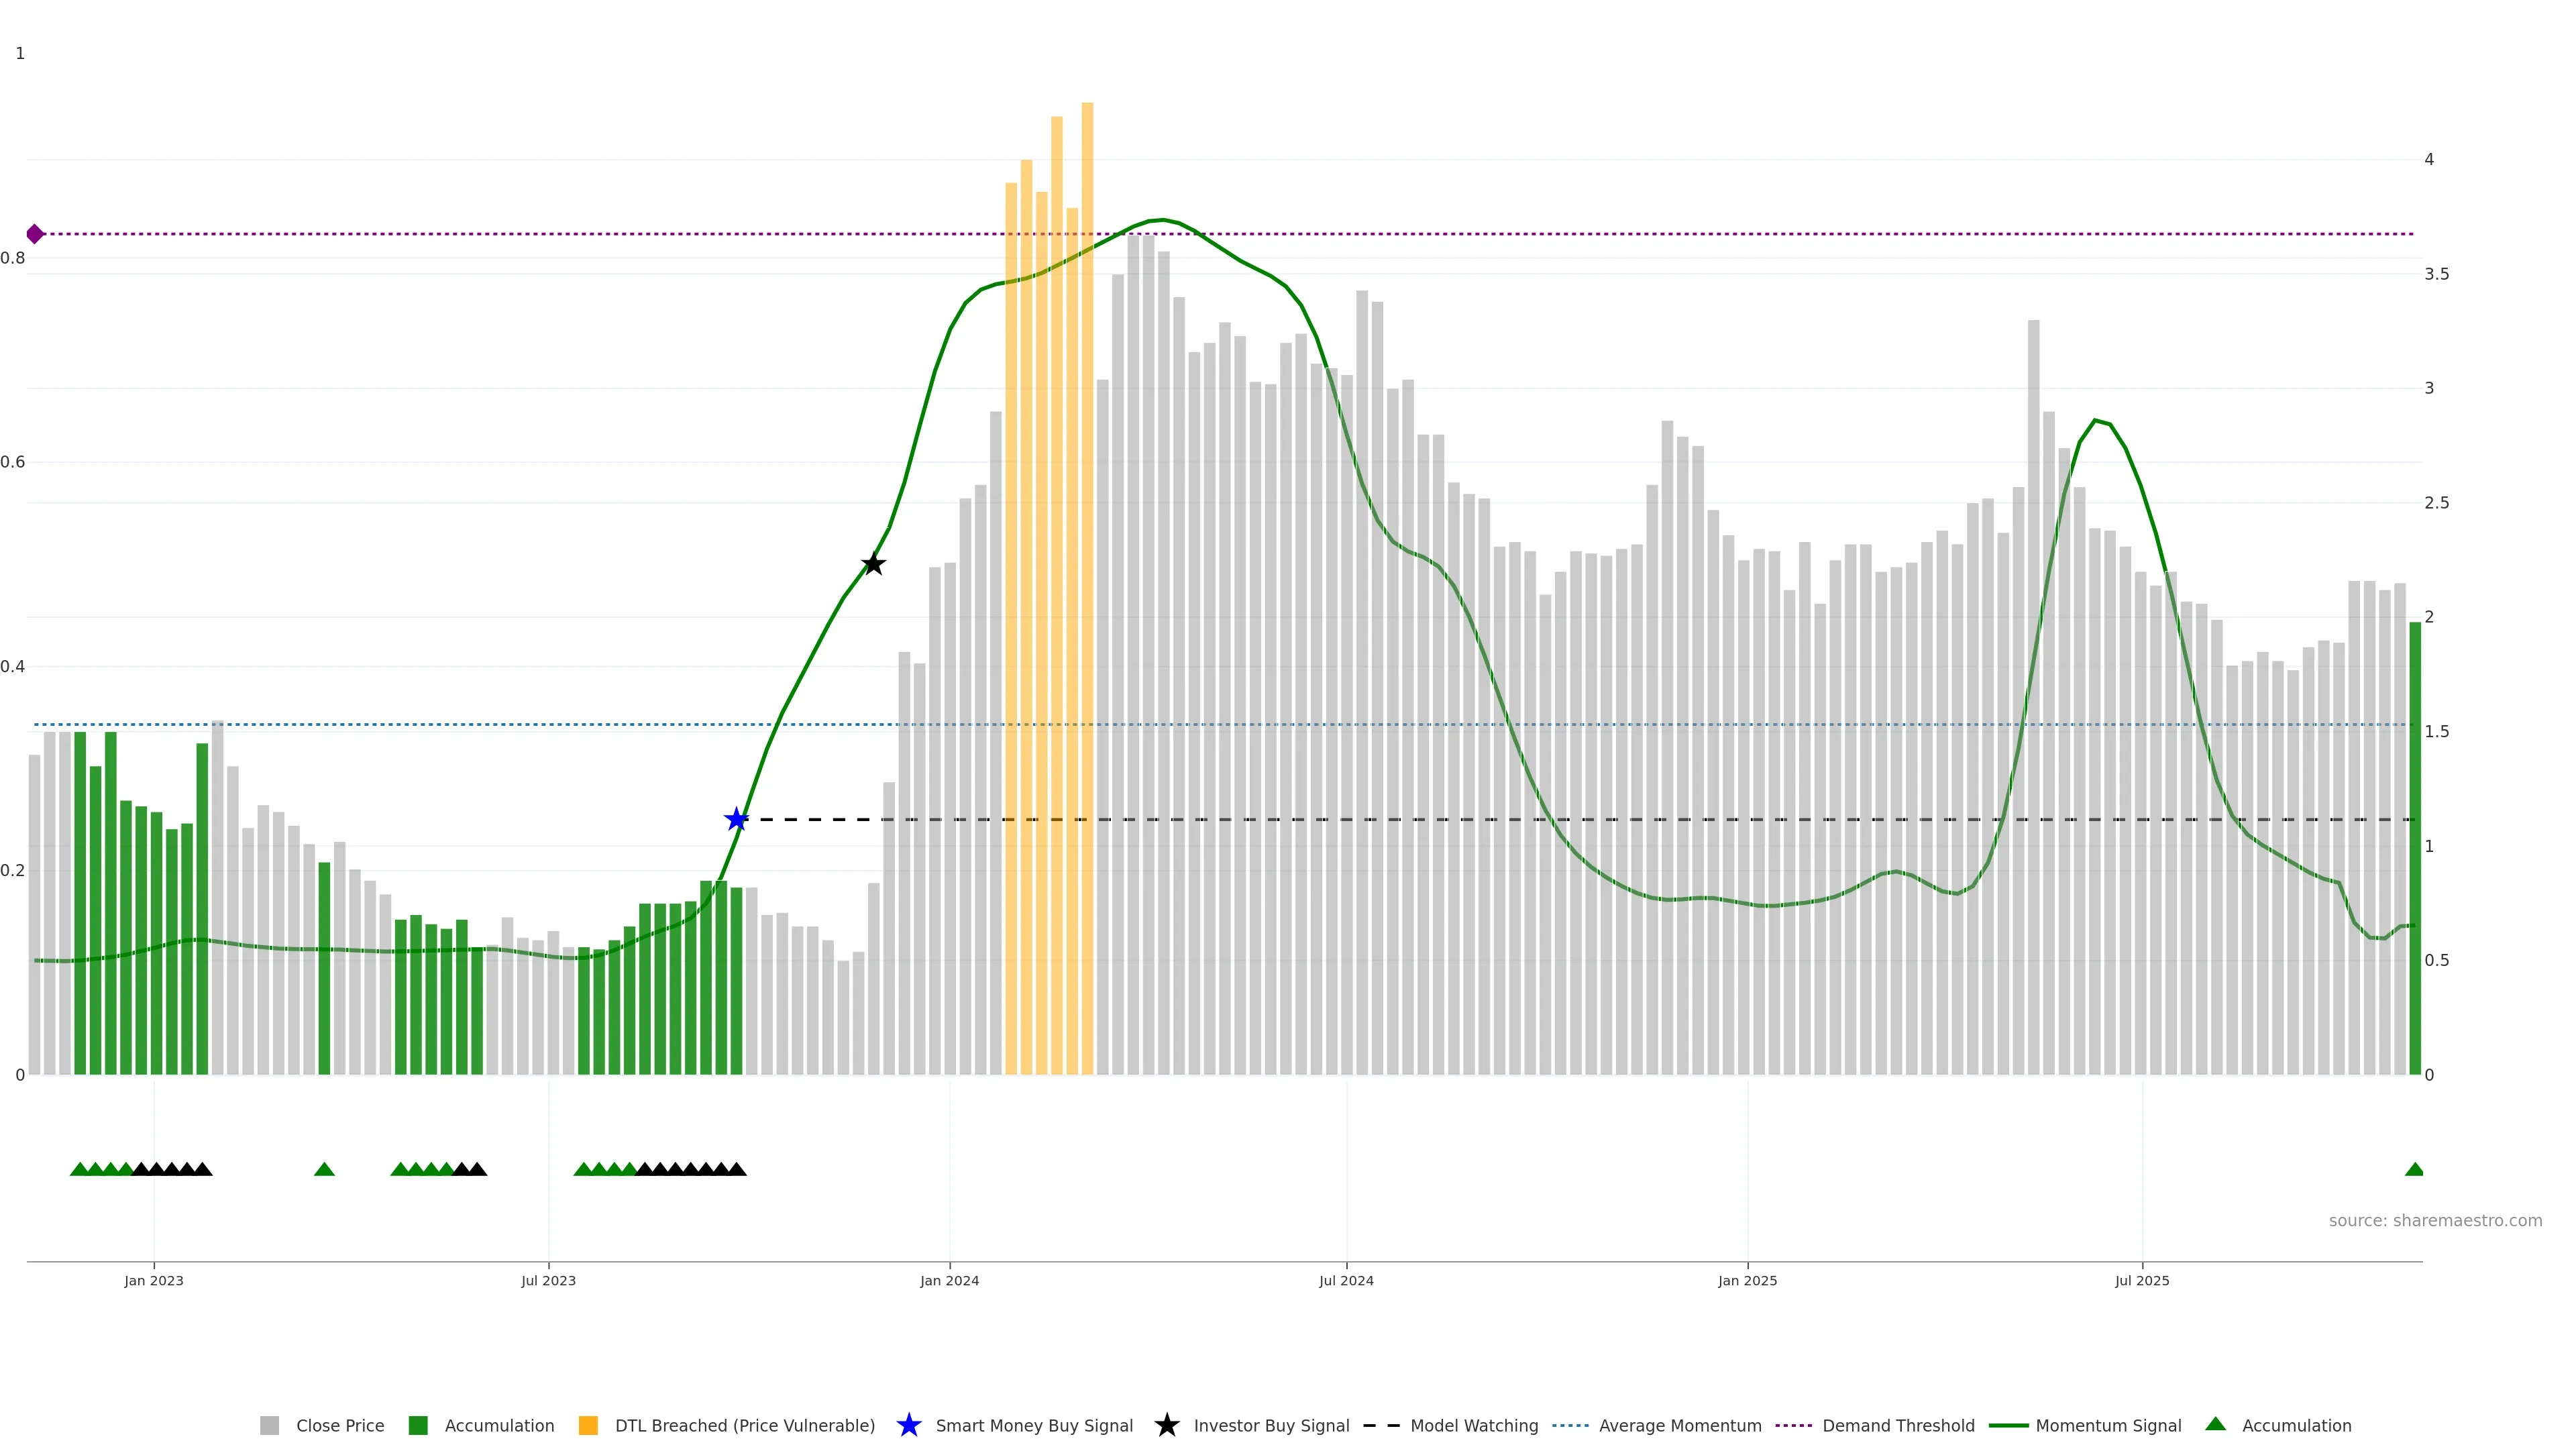The width and height of the screenshot is (2576, 1449).
Task: Click the black Investor Buy Signal star on chart
Action: (x=873, y=564)
